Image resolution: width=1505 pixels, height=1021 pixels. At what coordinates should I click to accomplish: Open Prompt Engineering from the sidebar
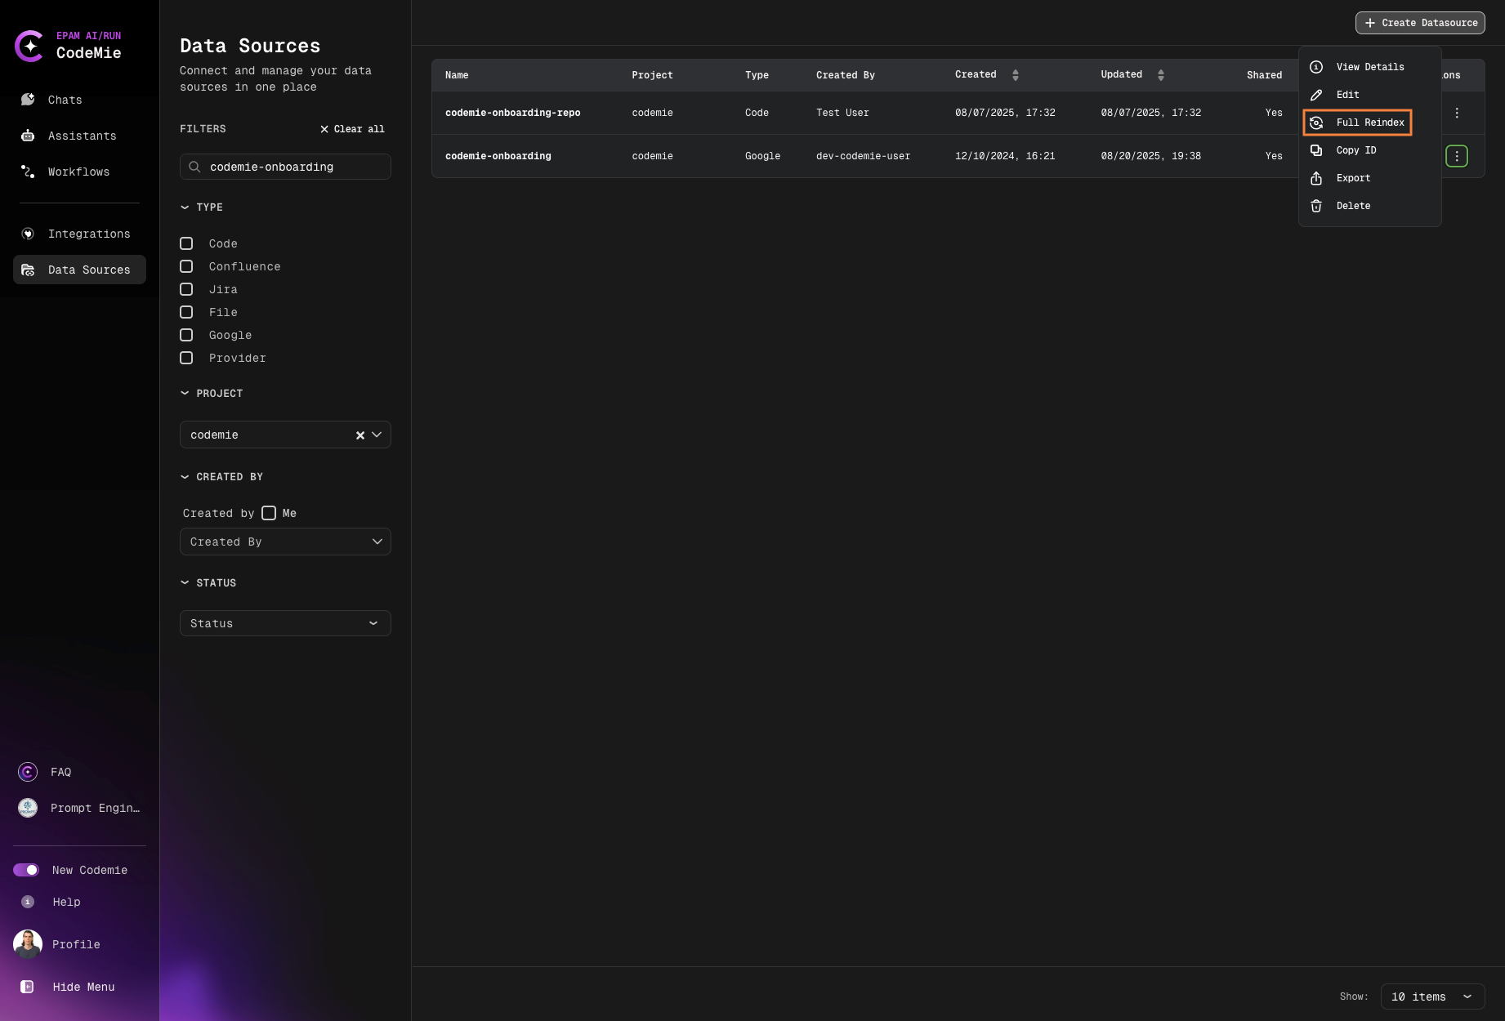pos(93,808)
